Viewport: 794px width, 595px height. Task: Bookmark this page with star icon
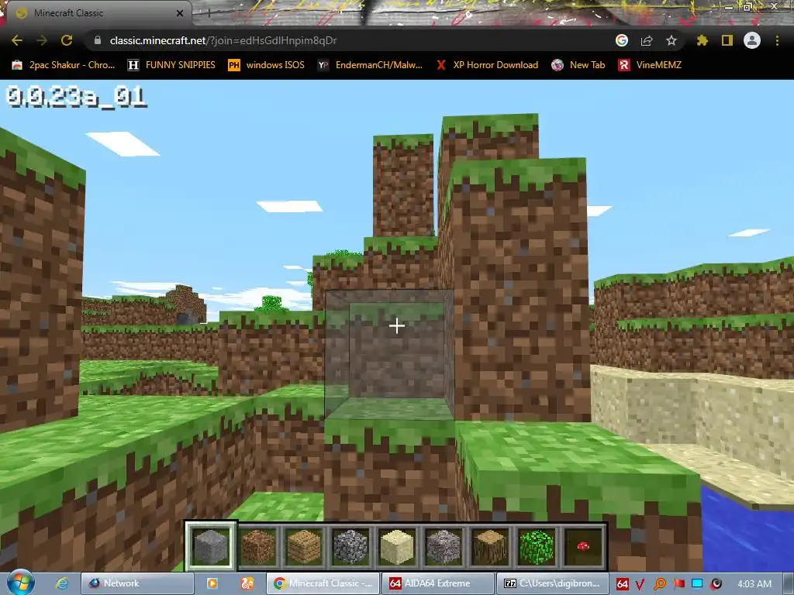coord(671,40)
